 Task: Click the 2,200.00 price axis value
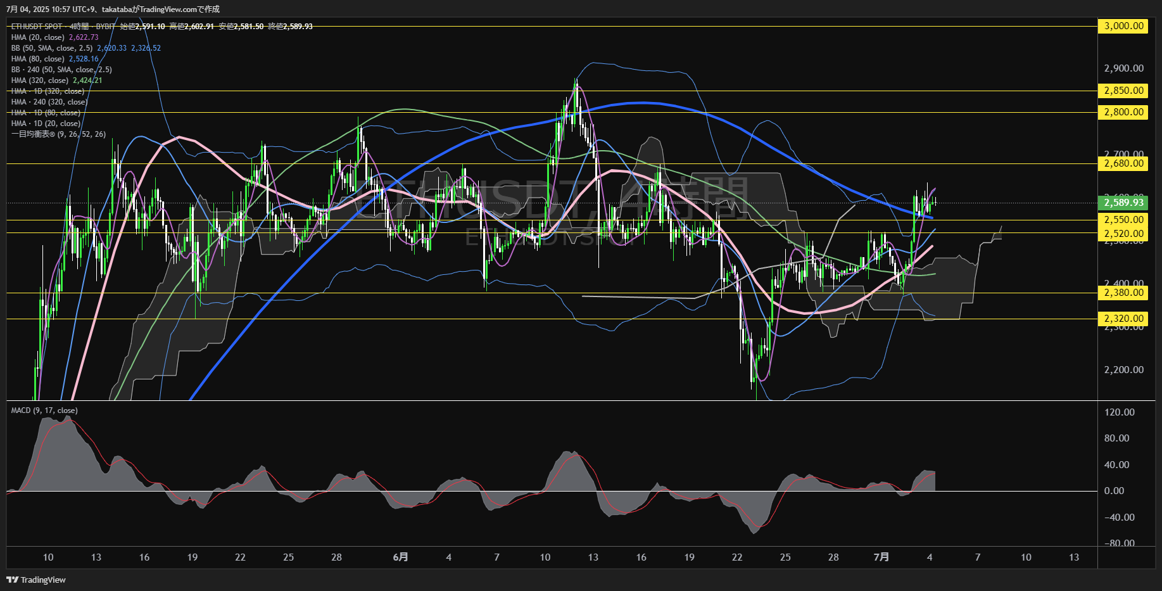coord(1124,370)
